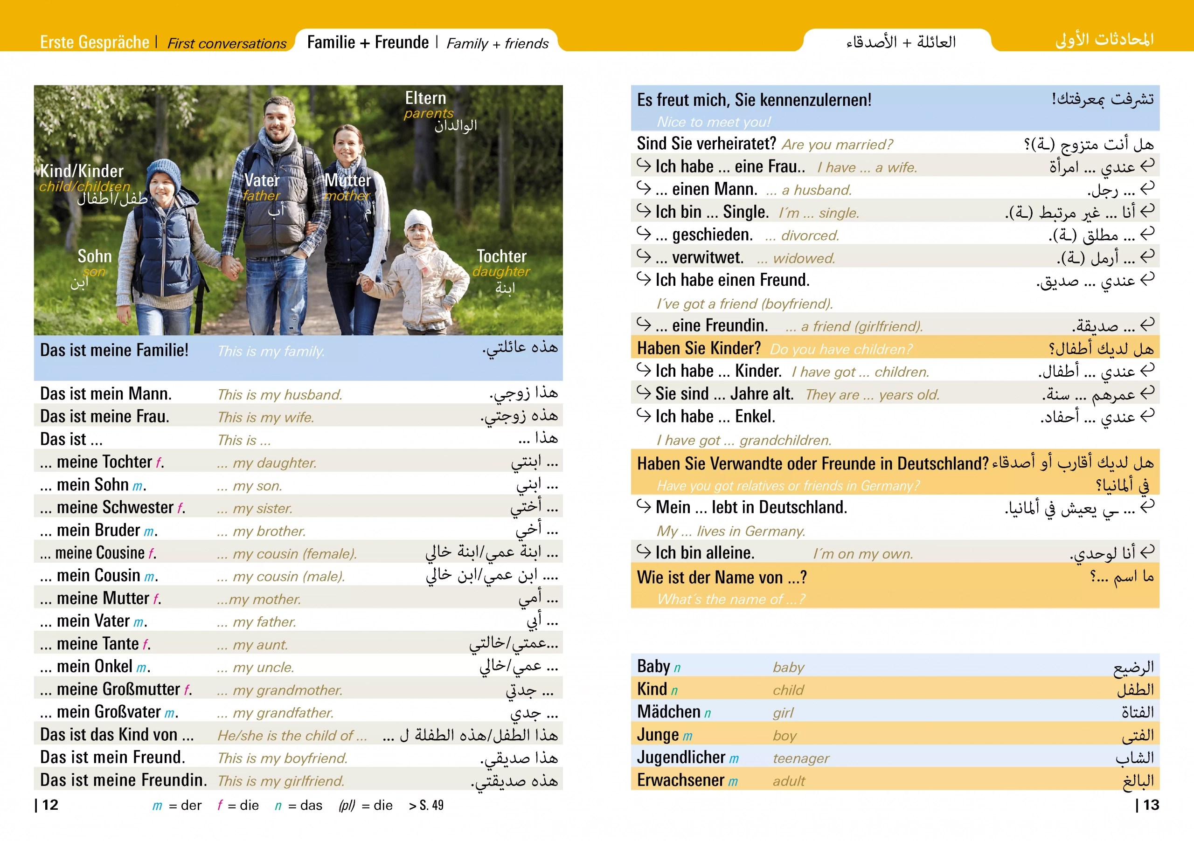
Task: Click the family photo in the forest
Action: click(x=298, y=210)
